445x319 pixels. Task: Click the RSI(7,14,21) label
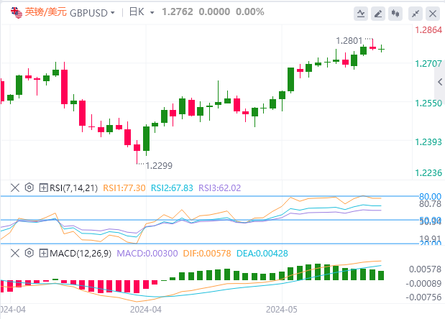(73, 188)
